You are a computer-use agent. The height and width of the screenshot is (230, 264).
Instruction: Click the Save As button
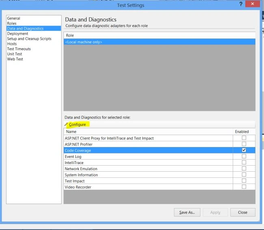[187, 212]
